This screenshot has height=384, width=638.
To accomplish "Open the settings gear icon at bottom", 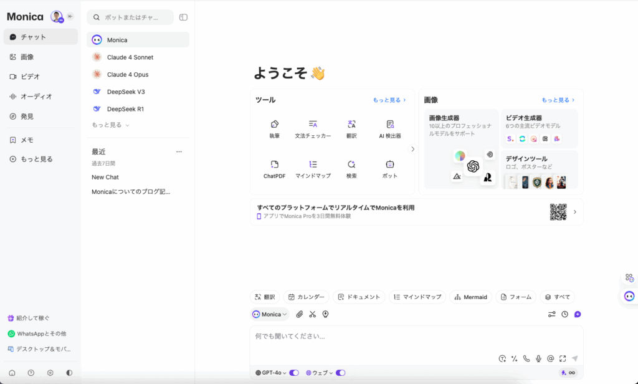I will 50,373.
